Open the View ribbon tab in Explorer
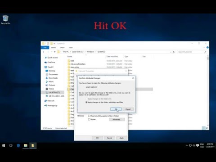The image size is (216, 162). [x=71, y=48]
